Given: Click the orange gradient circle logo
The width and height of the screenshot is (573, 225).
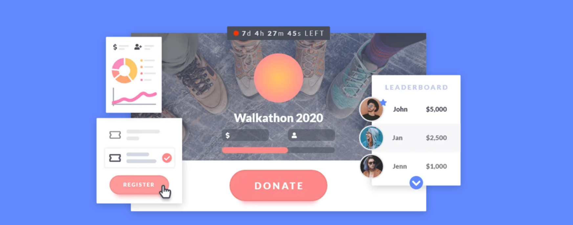Looking at the screenshot, I should (278, 78).
